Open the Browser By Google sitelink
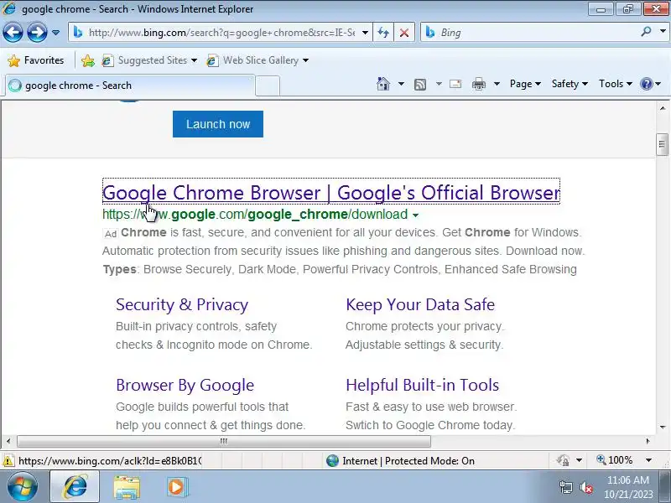 coord(185,385)
